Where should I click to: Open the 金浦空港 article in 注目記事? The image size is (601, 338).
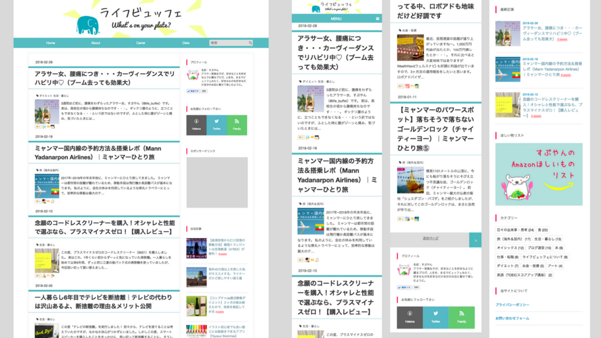pyautogui.click(x=227, y=247)
